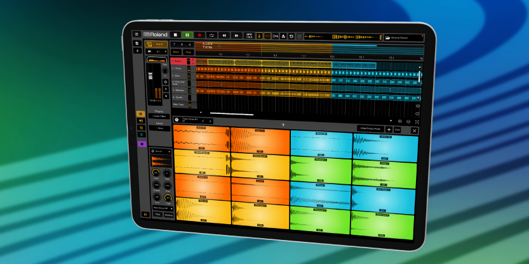Expand the 1: Drums track chevrons
The width and height of the screenshot is (529, 264).
pos(193,61)
